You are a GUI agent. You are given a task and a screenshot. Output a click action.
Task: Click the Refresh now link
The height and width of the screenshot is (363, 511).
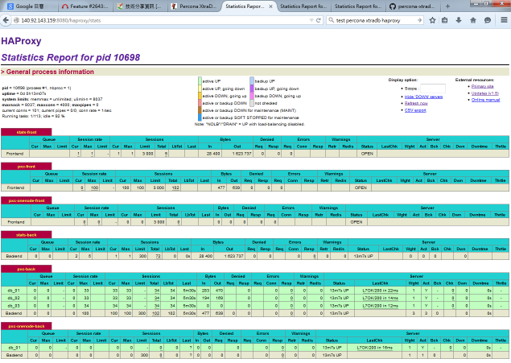[x=416, y=103]
